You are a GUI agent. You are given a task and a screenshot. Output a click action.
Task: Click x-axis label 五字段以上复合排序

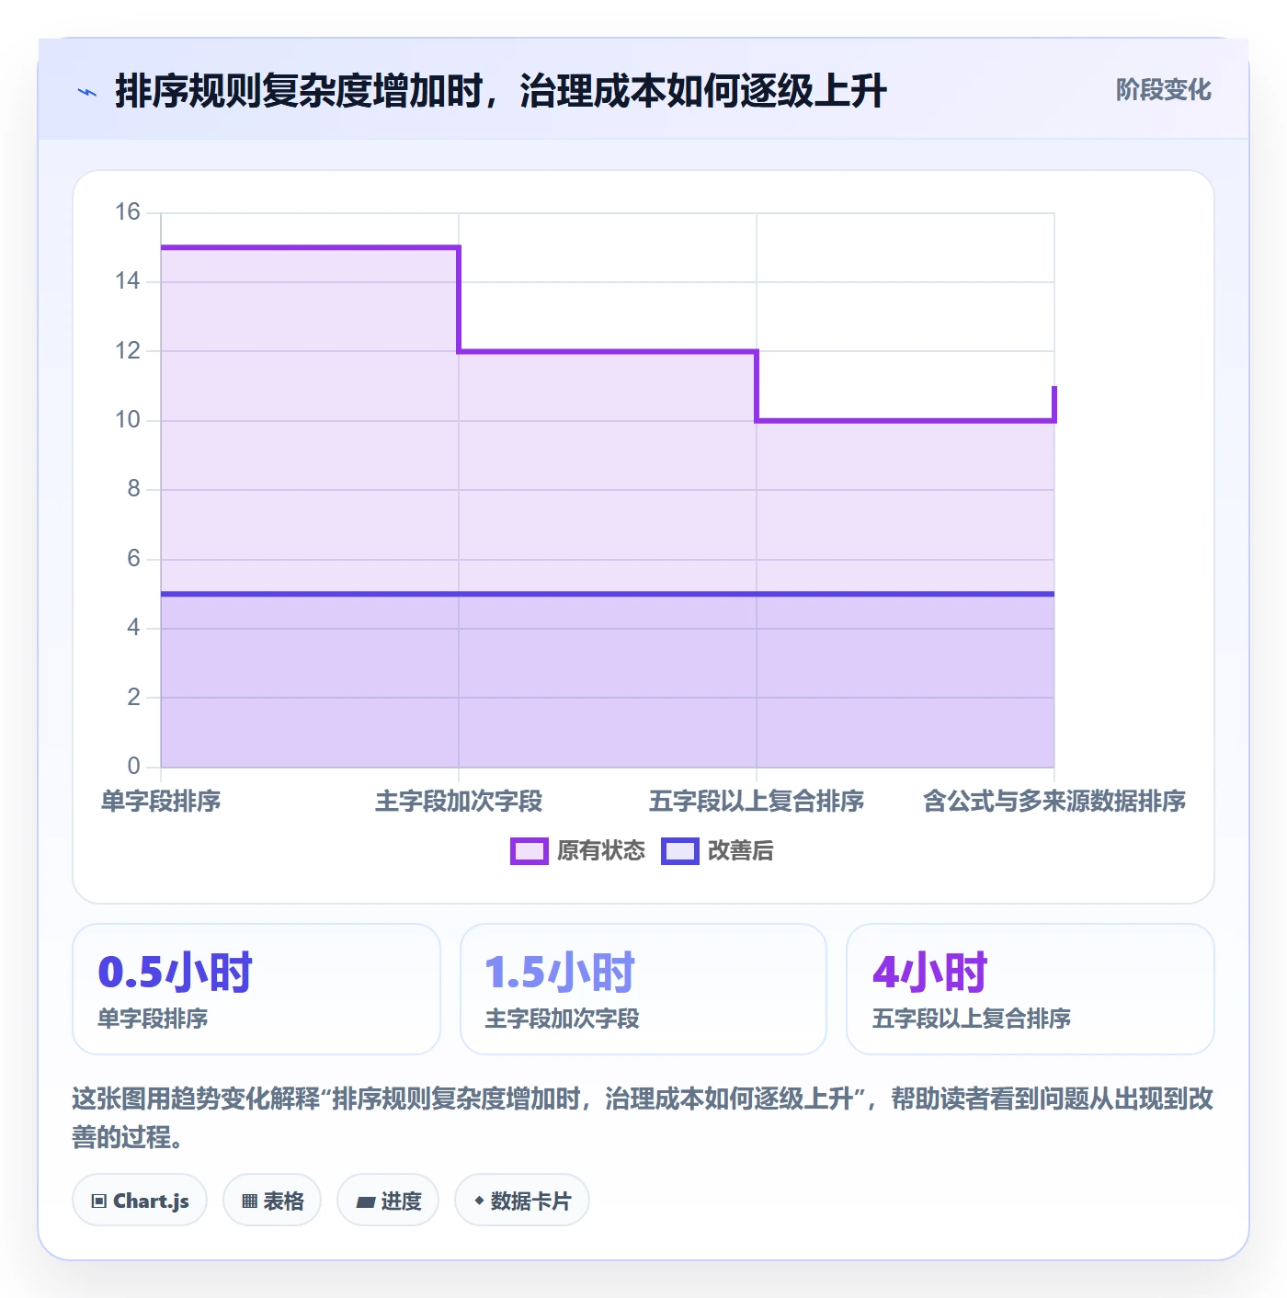(x=757, y=802)
